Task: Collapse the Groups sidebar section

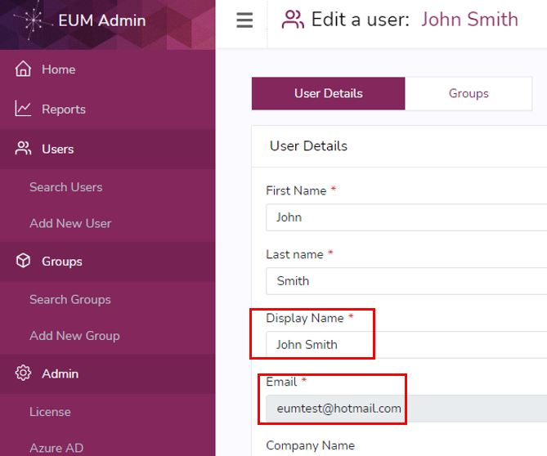Action: pos(107,262)
